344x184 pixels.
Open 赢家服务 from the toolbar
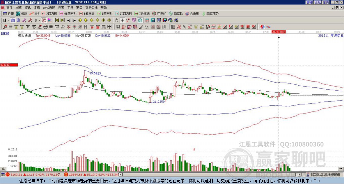coord(210,13)
